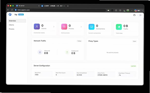Click the No active proxies text
The height and width of the screenshot is (93, 150).
click(x=113, y=53)
